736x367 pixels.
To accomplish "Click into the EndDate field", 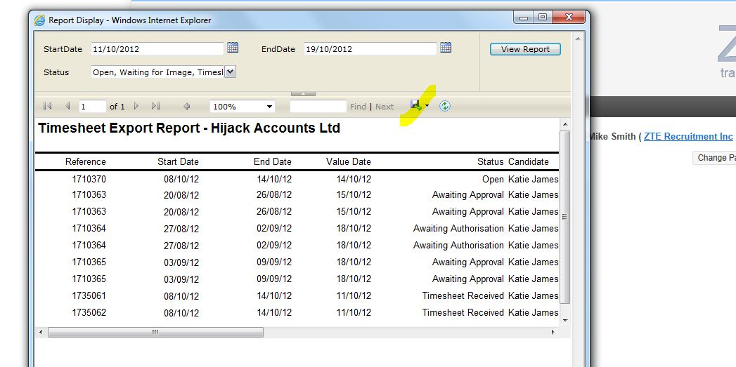I will [x=370, y=48].
